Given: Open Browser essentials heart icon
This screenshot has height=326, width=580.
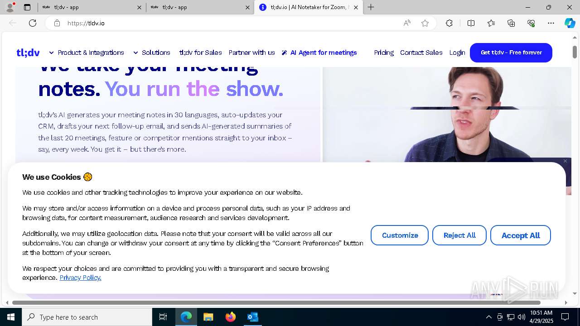Looking at the screenshot, I should tap(531, 23).
